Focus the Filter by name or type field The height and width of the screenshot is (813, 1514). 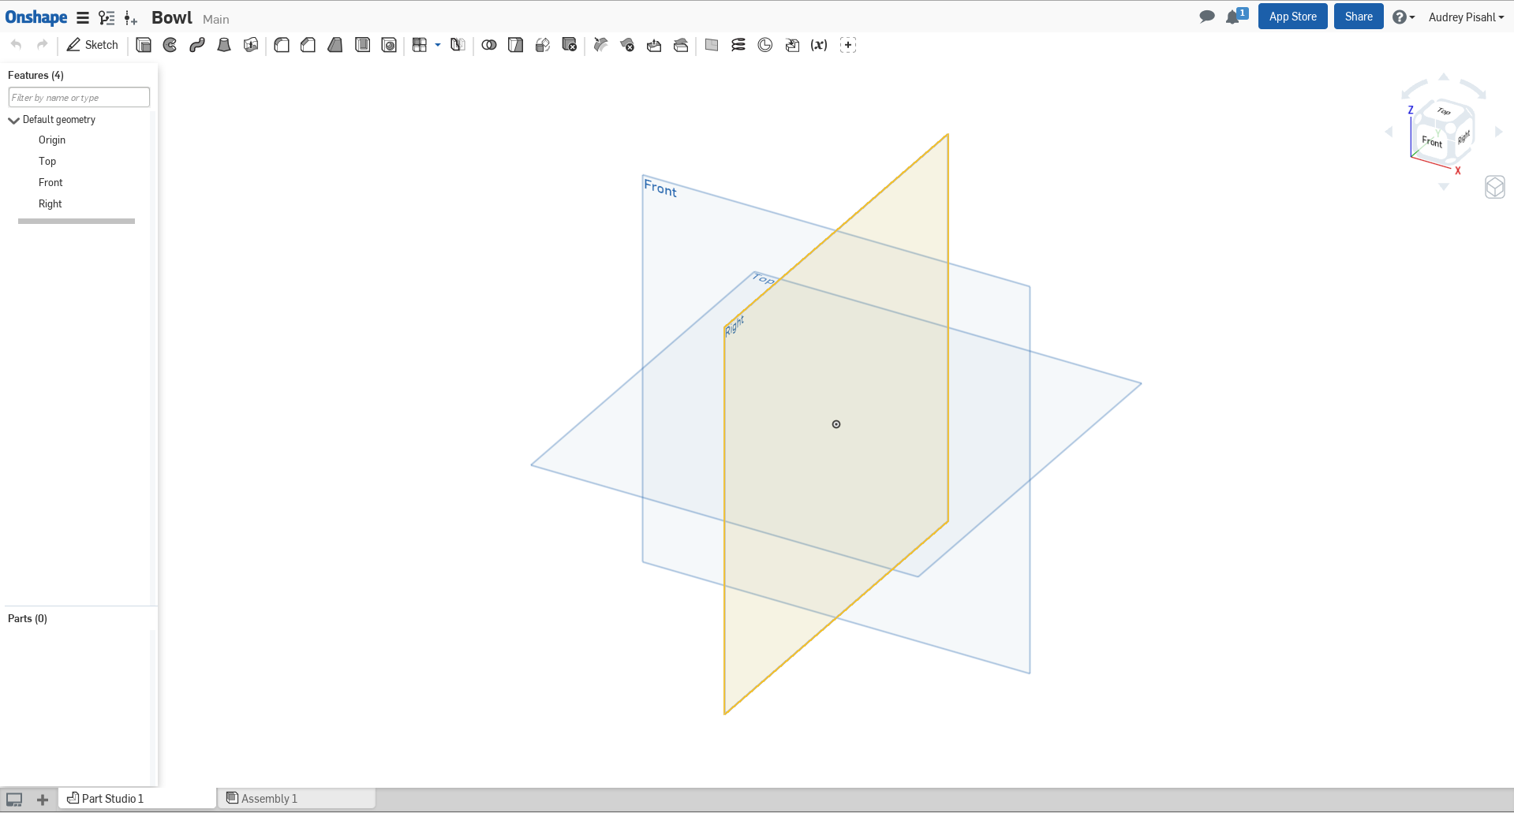point(79,97)
